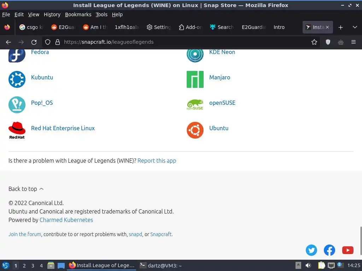Image resolution: width=362 pixels, height=271 pixels.
Task: Click the Red Hat logo icon
Action: pos(17,130)
